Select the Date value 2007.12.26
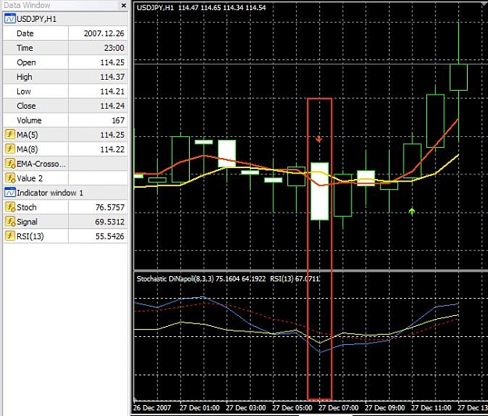The width and height of the screenshot is (488, 416). coord(104,34)
